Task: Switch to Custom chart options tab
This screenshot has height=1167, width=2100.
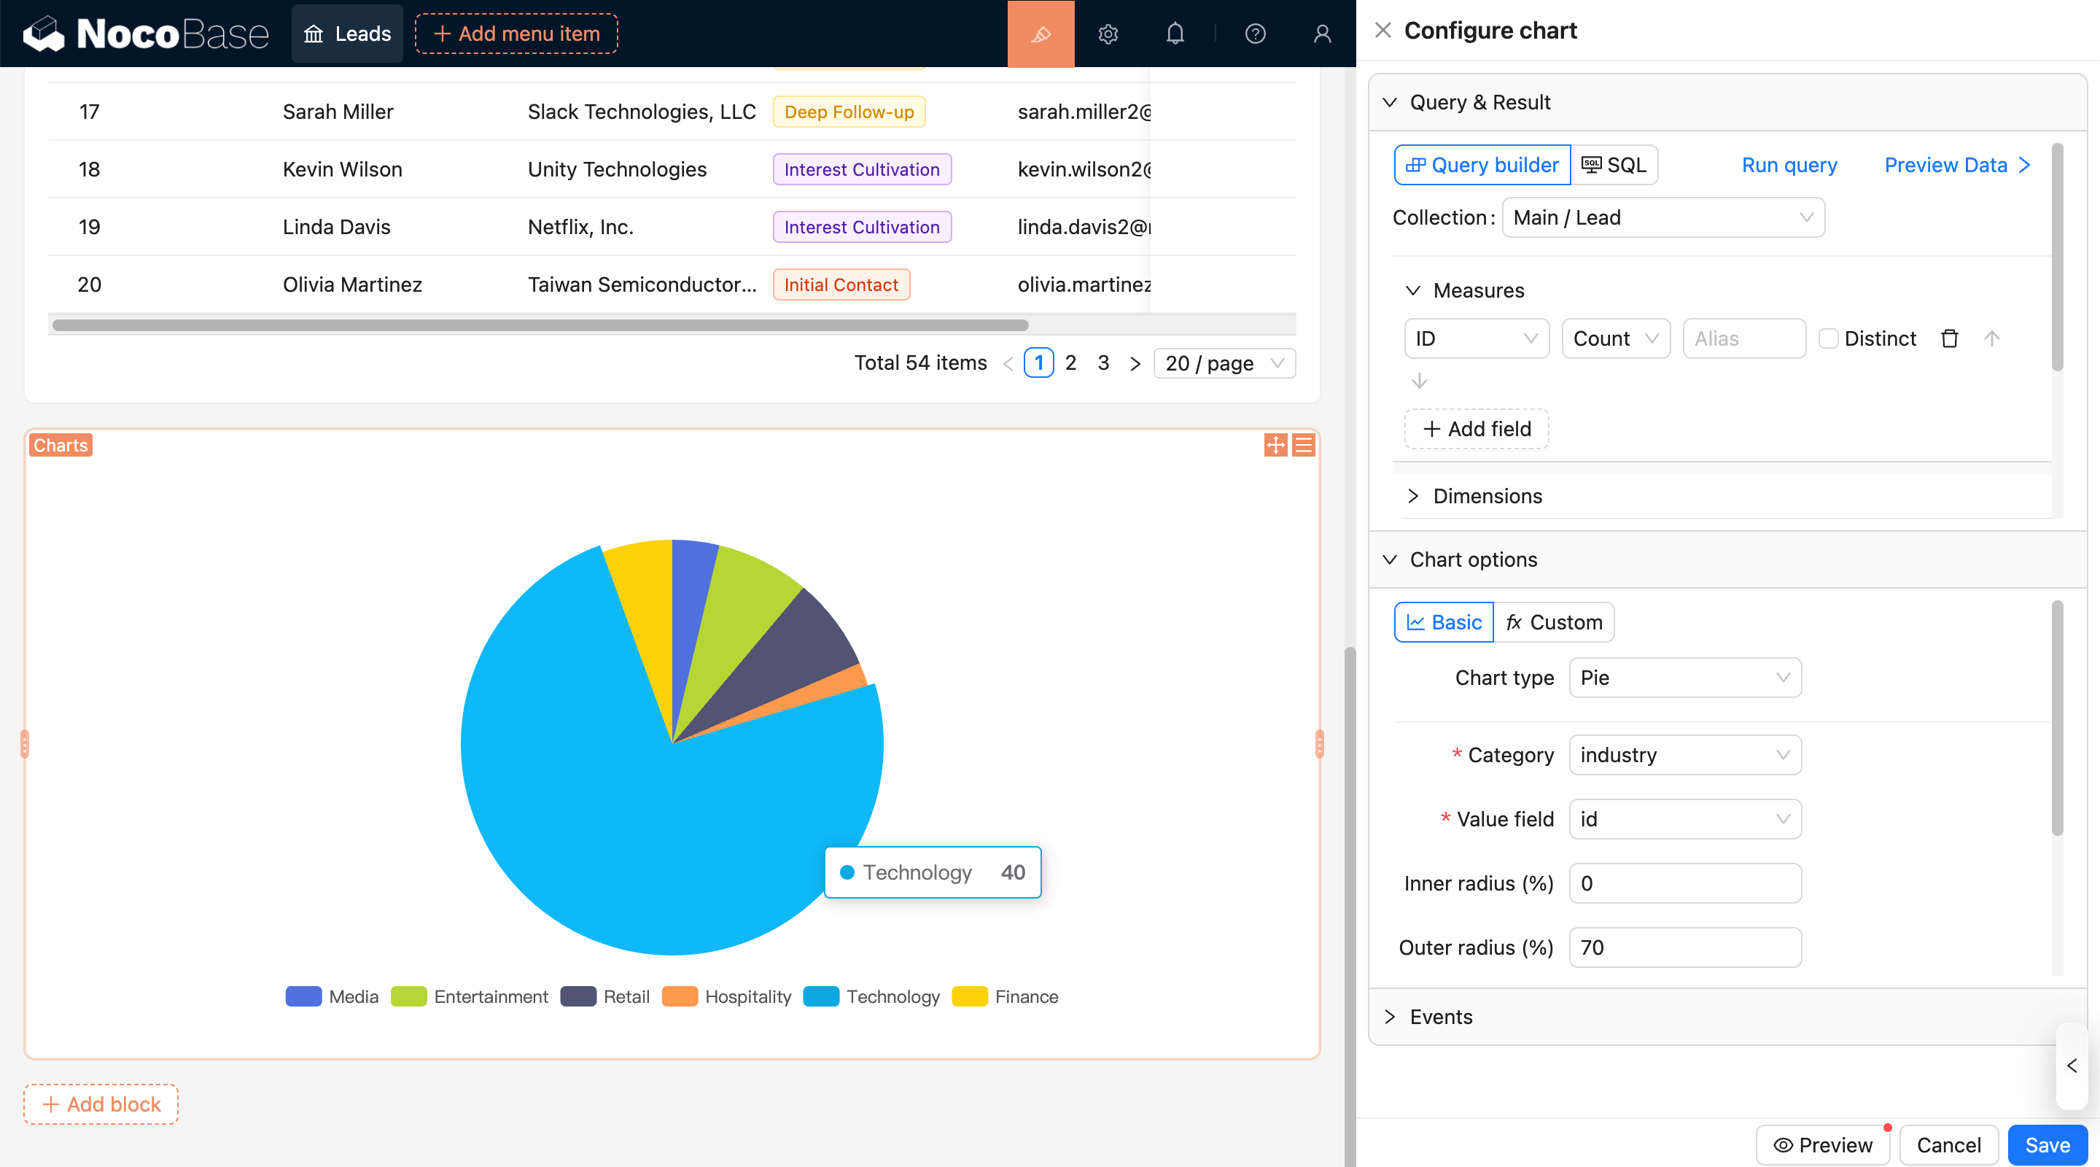Action: 1554,622
